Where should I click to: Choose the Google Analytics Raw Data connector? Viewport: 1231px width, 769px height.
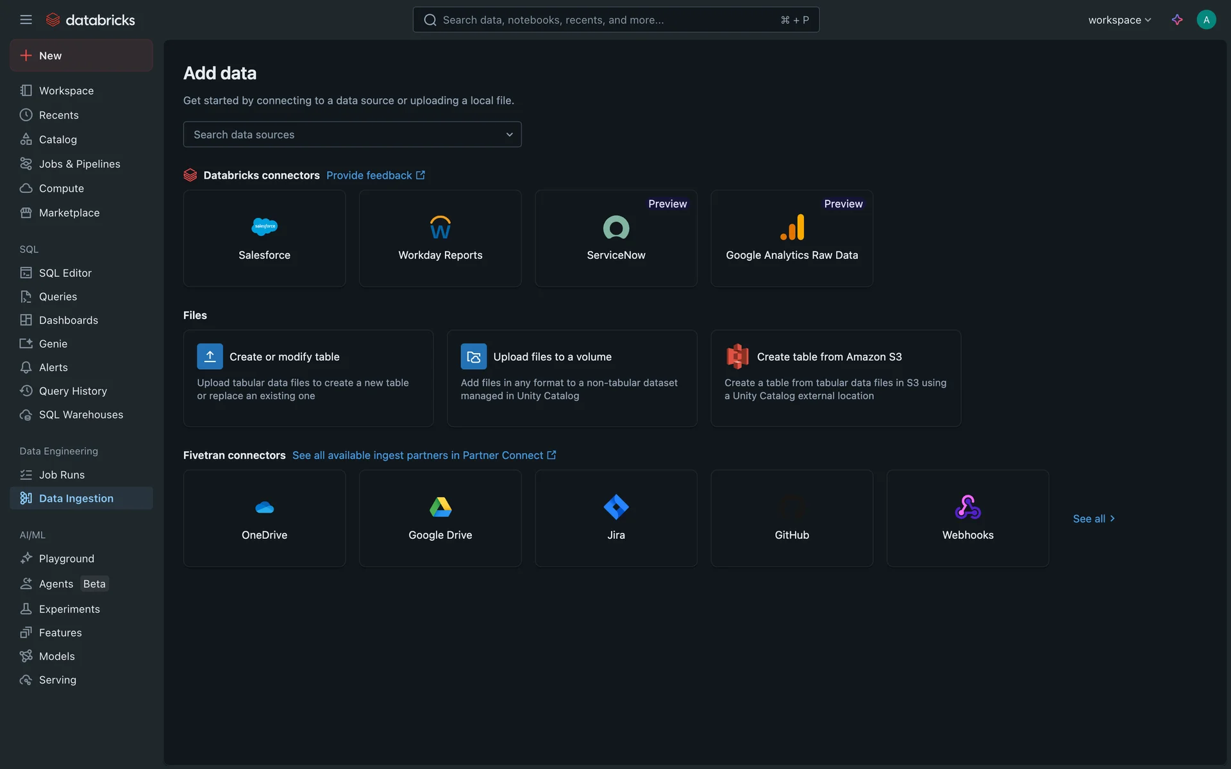point(791,238)
